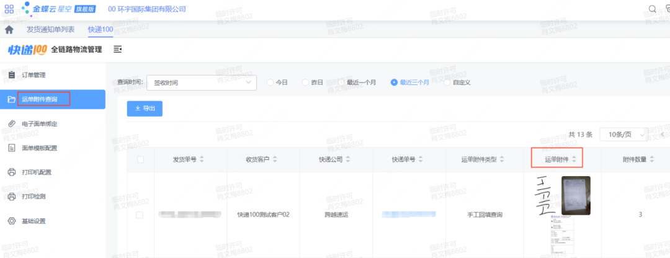The image size is (670, 258).
Task: Go to the home icon tab
Action: (9, 30)
